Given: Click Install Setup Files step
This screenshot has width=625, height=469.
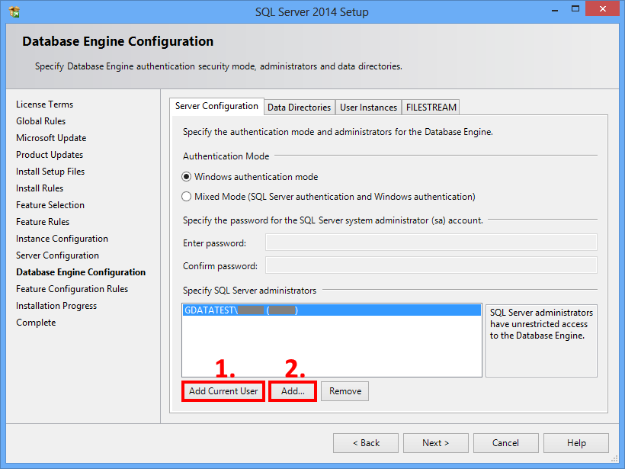Looking at the screenshot, I should 50,172.
